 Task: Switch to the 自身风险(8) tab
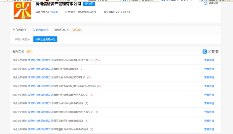point(20,30)
